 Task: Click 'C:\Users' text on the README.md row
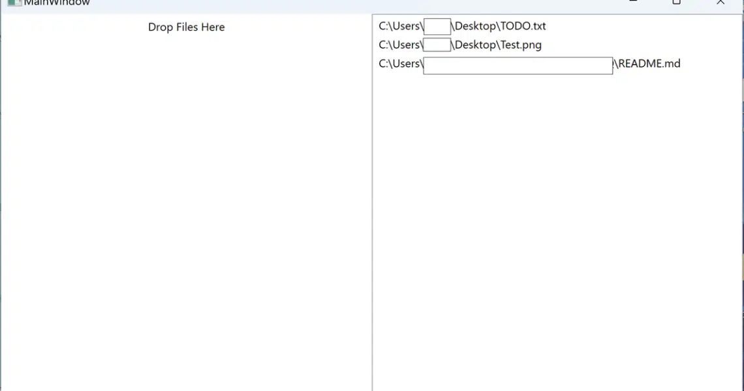coord(399,64)
